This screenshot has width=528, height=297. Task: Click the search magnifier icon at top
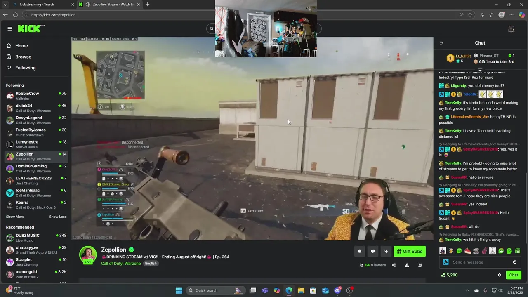point(212,28)
